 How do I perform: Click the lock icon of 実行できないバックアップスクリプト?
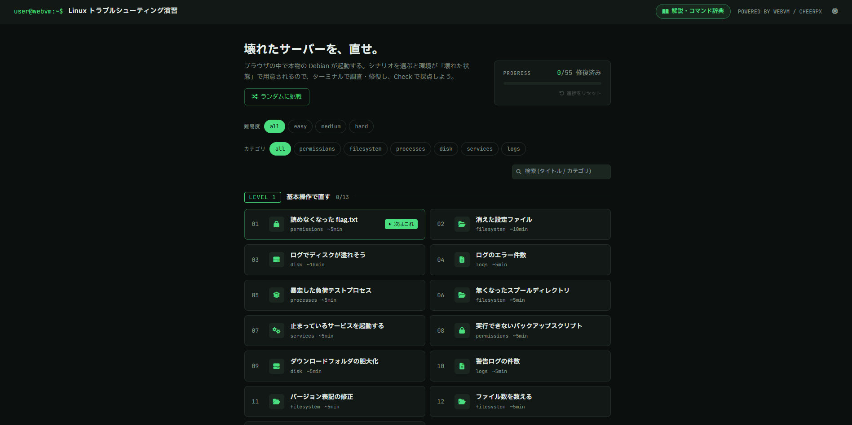pyautogui.click(x=462, y=330)
